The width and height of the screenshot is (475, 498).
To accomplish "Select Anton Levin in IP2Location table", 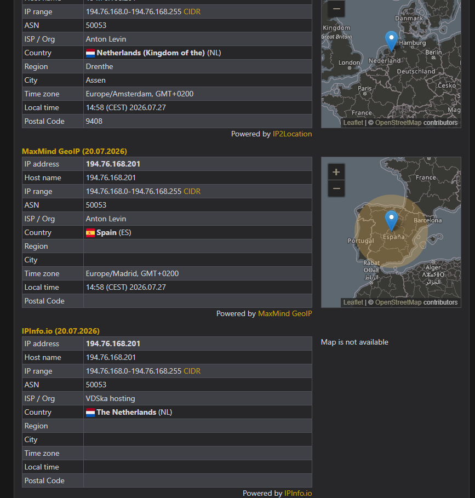I will 106,39.
